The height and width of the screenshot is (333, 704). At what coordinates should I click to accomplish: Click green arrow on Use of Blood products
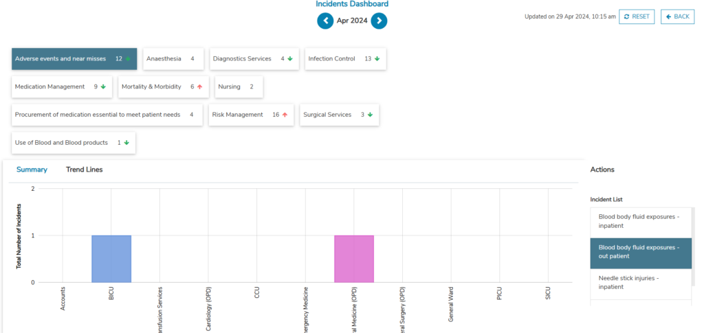click(x=126, y=143)
